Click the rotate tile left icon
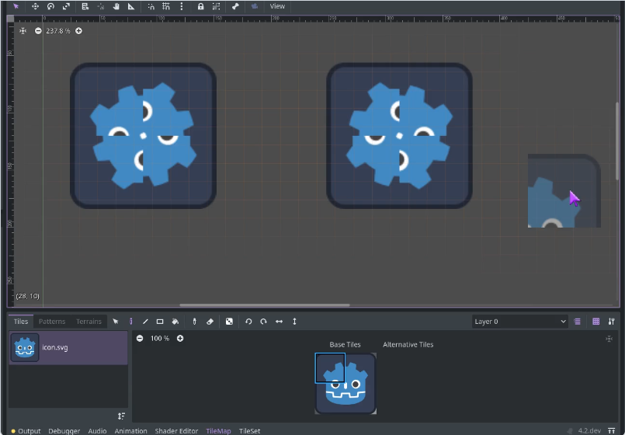 tap(248, 322)
